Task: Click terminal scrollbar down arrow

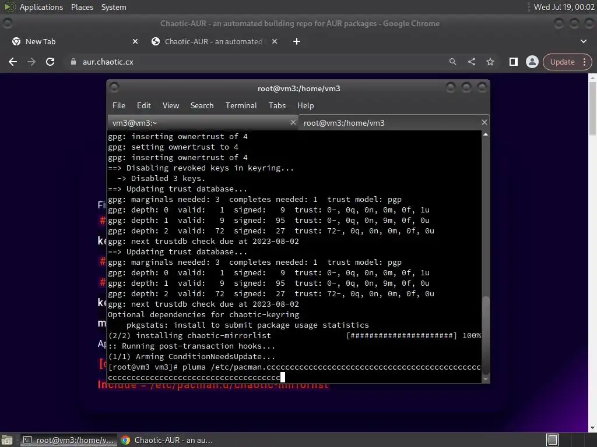Action: coord(486,379)
